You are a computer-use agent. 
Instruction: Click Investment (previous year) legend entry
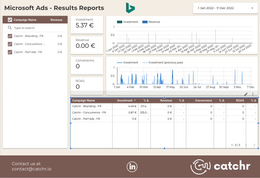pos(162,63)
